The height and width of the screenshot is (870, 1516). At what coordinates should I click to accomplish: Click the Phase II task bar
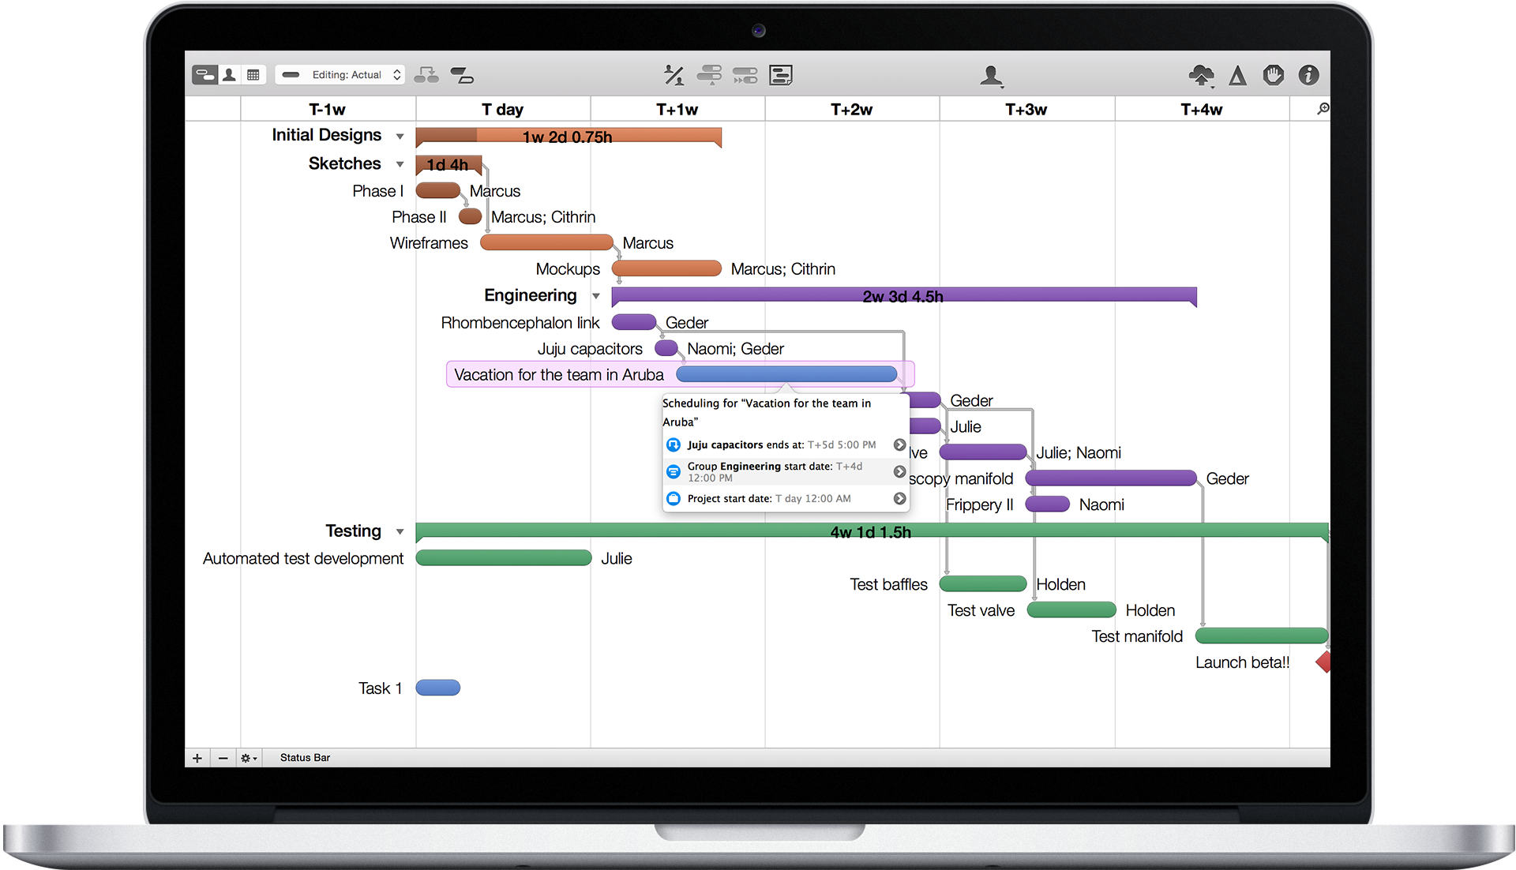(470, 216)
